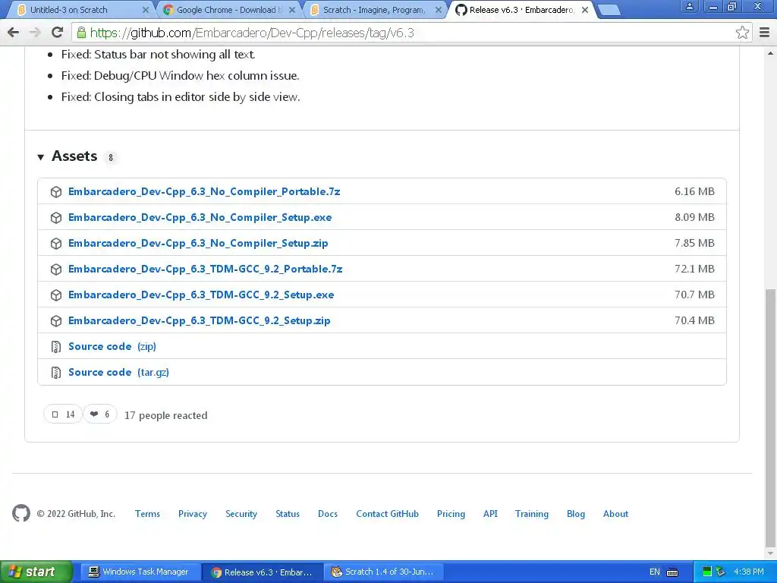Select the Release v6.3 Embarcadero tab

tap(521, 10)
